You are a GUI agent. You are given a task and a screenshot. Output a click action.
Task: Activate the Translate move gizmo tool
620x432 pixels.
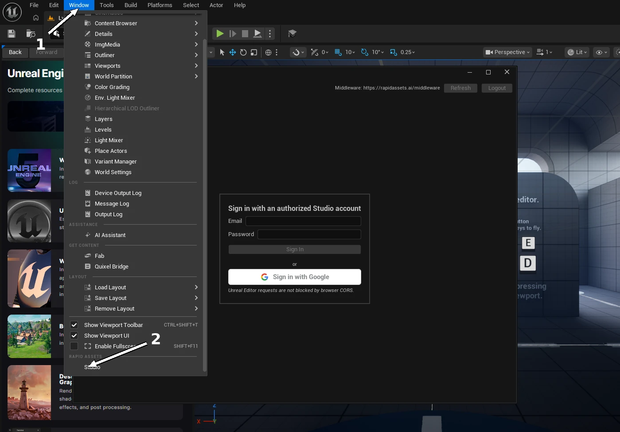233,52
